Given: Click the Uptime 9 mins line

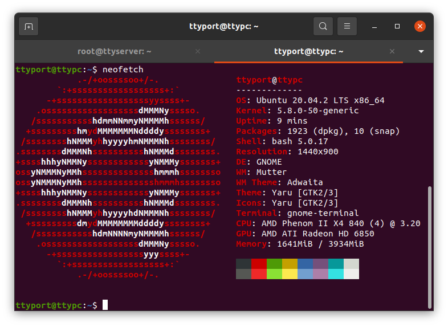Looking at the screenshot, I should tap(272, 121).
